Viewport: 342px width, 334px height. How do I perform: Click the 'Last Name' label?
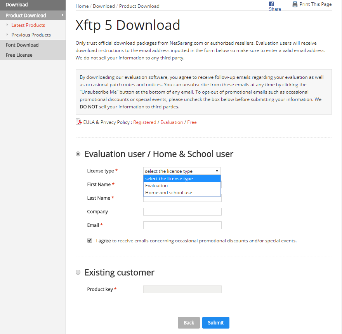pos(99,198)
